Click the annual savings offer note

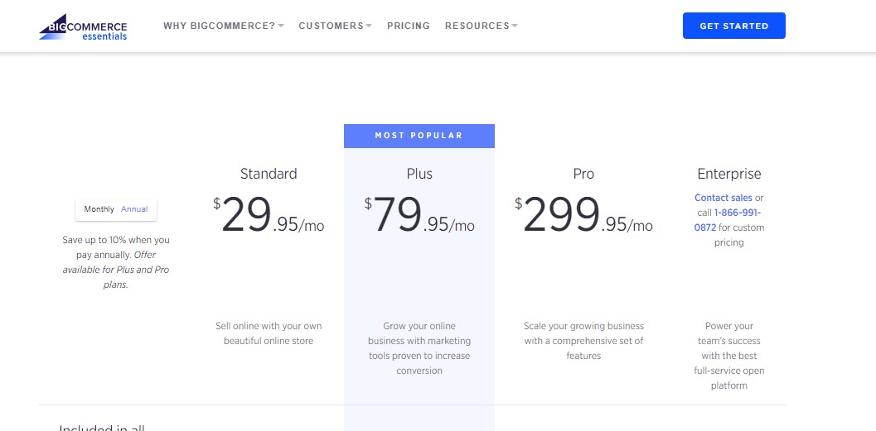[x=116, y=262]
